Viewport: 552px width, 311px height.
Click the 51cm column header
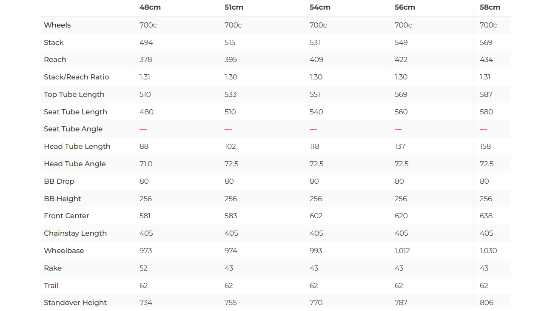click(235, 7)
